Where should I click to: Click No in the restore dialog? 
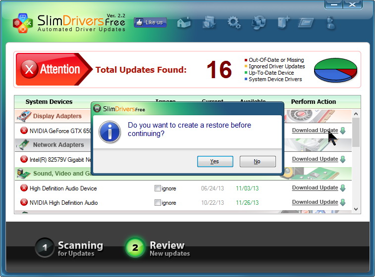258,161
